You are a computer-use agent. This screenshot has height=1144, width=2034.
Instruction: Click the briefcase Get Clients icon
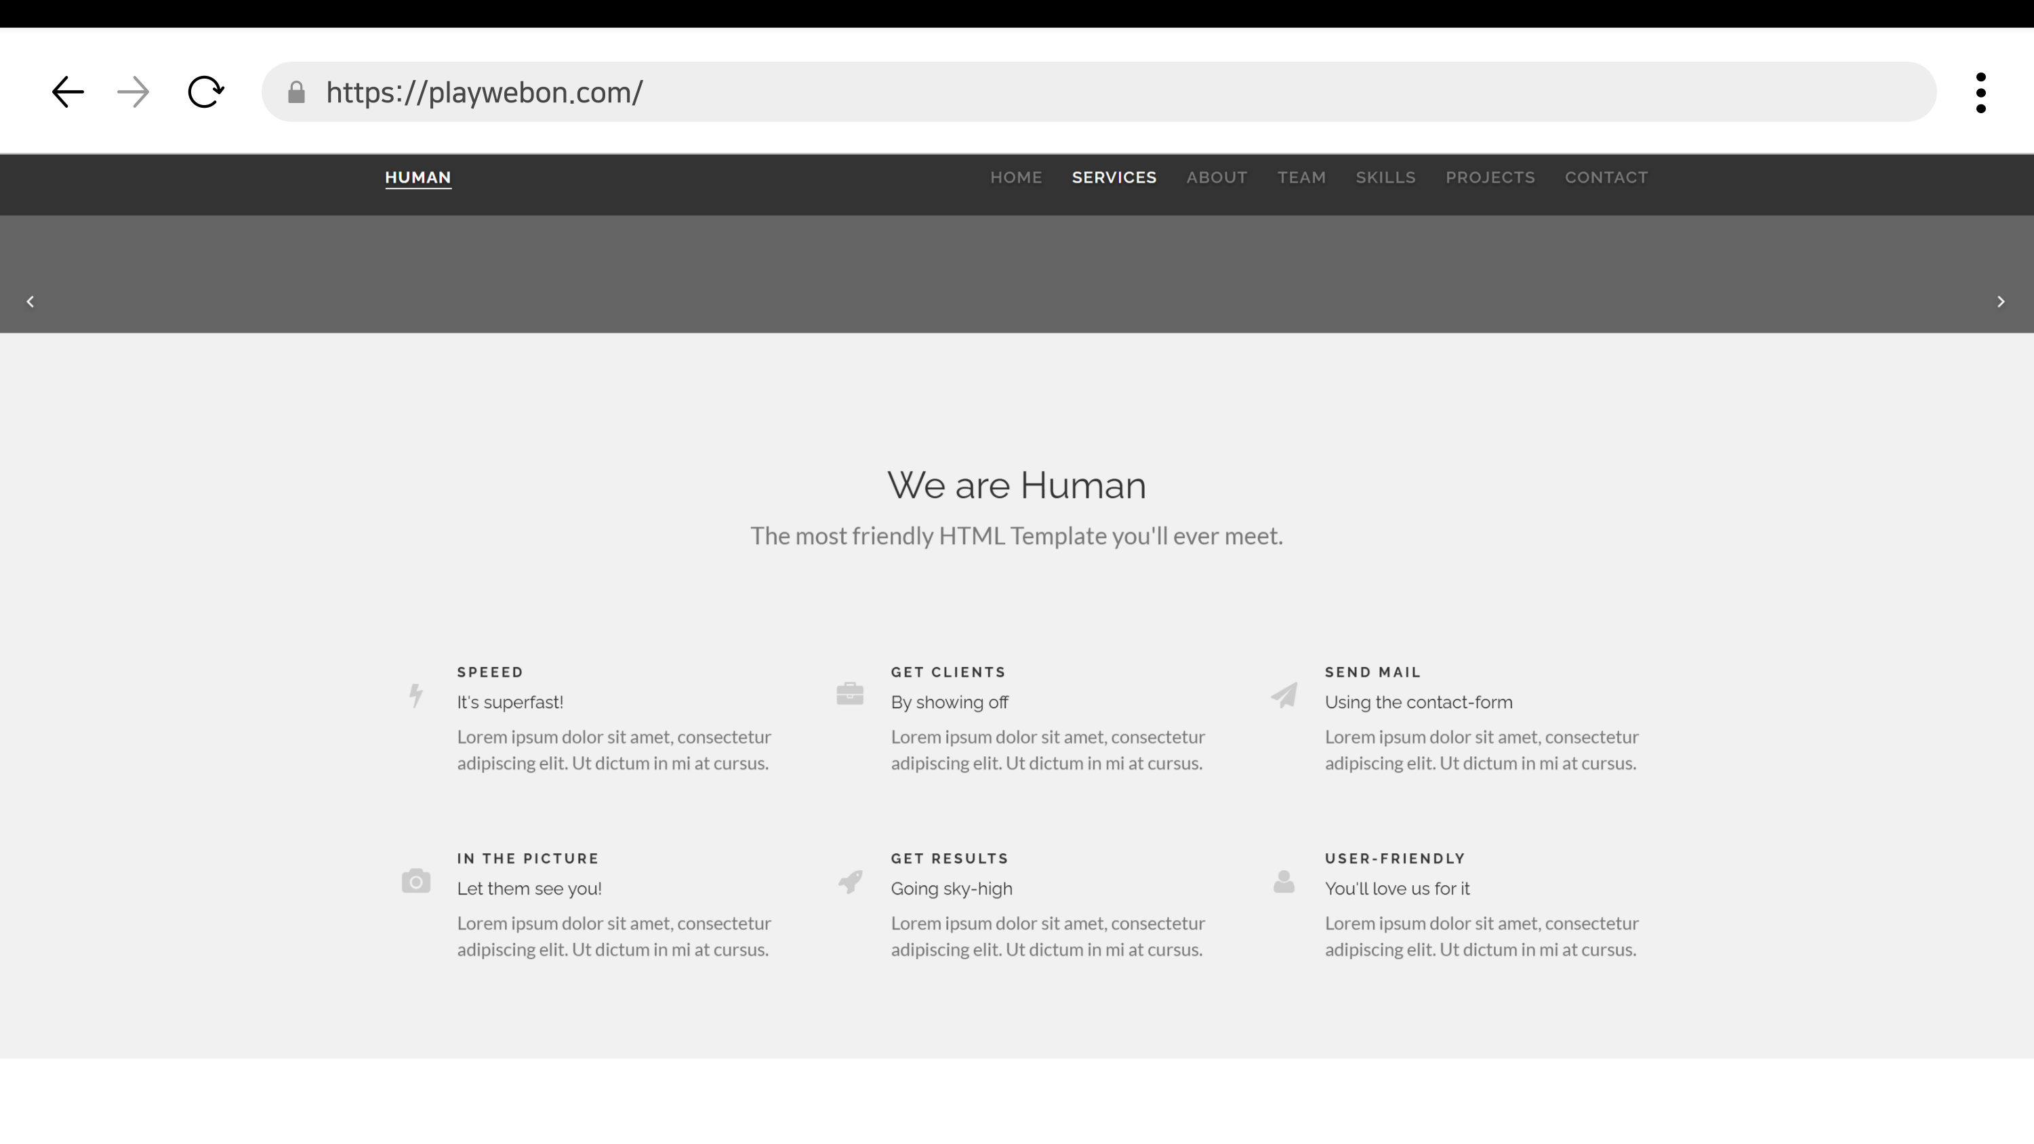850,693
